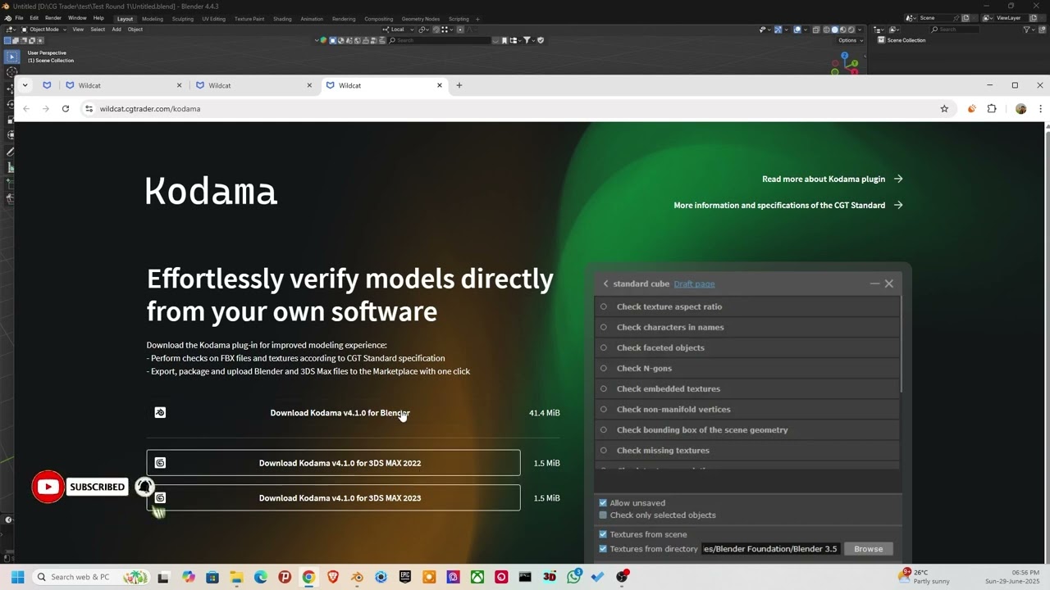Open the Draft page link
This screenshot has width=1050, height=590.
(x=694, y=284)
